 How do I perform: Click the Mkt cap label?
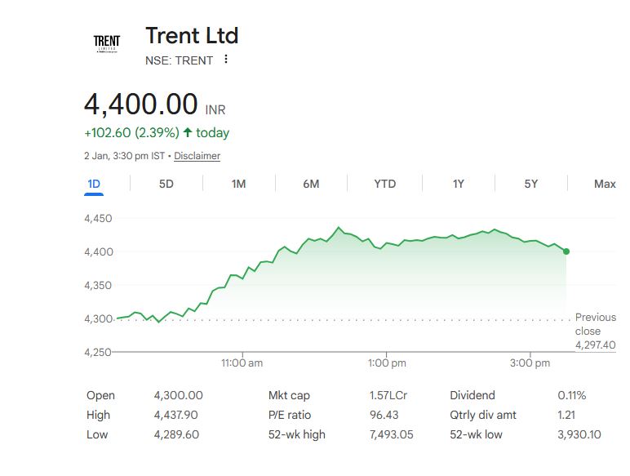tap(288, 395)
